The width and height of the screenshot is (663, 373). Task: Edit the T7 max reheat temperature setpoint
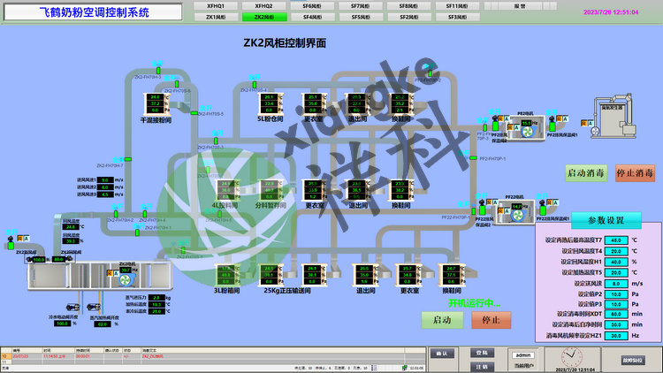pos(617,240)
